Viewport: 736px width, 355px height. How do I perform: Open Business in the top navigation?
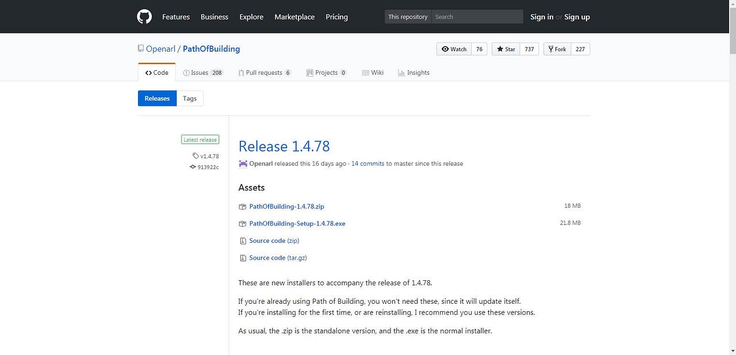coord(214,17)
